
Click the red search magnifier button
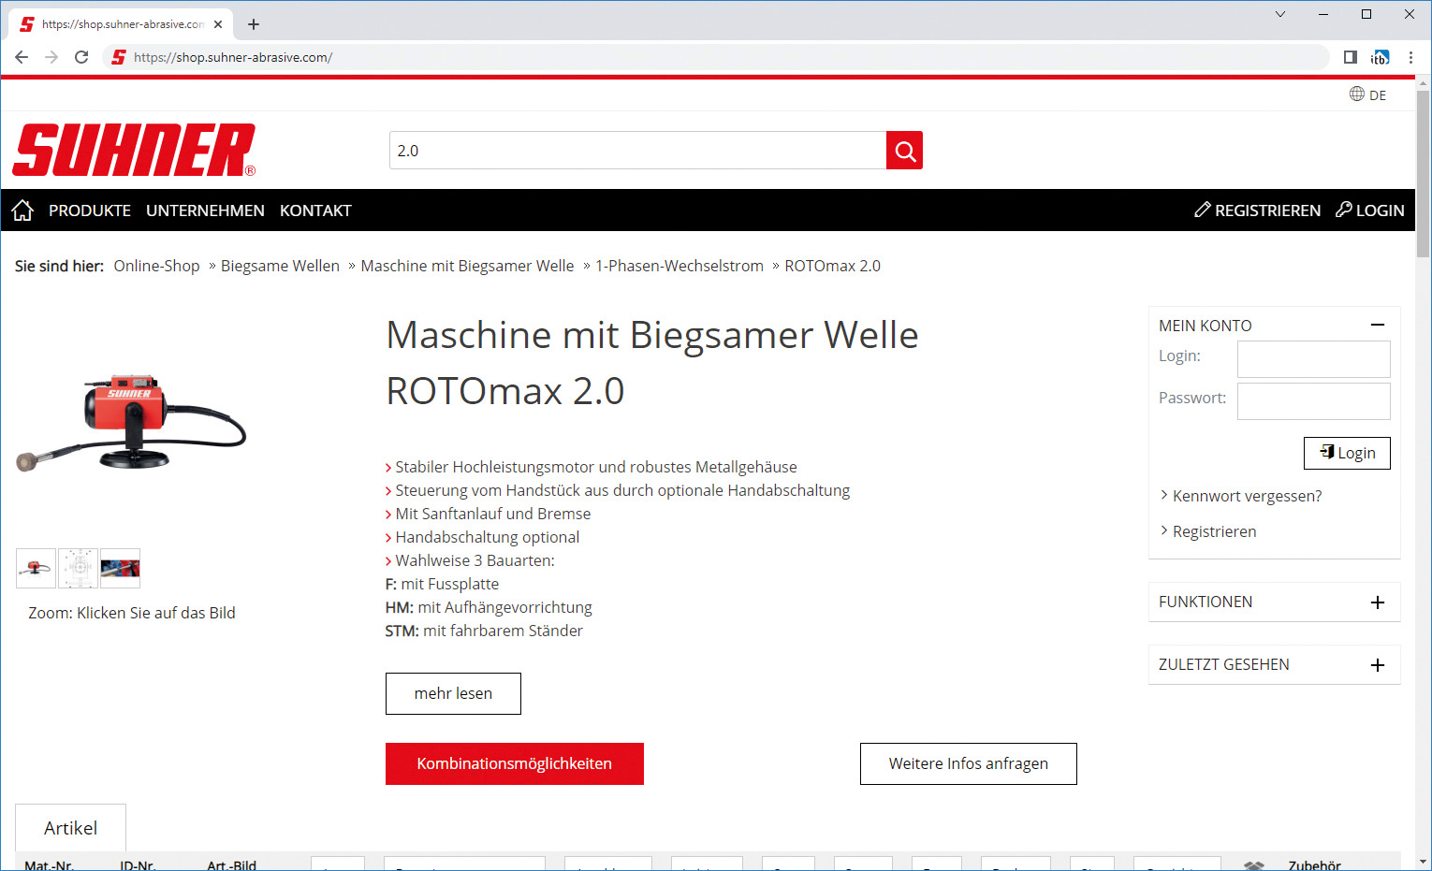pos(904,151)
